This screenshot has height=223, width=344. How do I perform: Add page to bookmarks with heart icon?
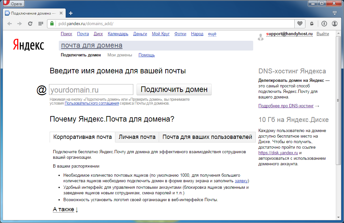click(x=299, y=23)
